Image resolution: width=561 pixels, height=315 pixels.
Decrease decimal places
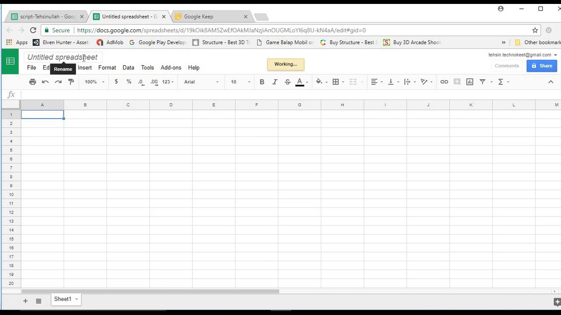click(141, 82)
